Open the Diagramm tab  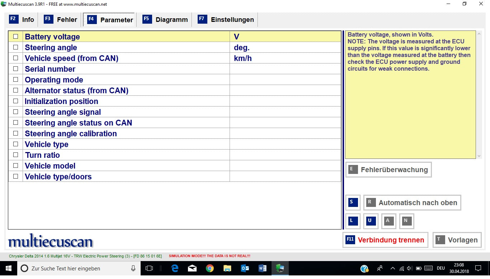[165, 20]
